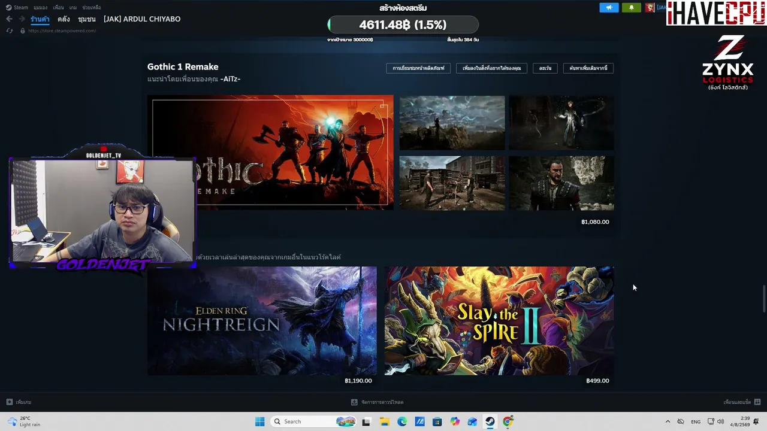
Task: Click the ENG language indicator
Action: (696, 421)
